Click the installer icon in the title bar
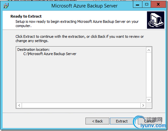The width and height of the screenshot is (168, 131). click(x=6, y=6)
